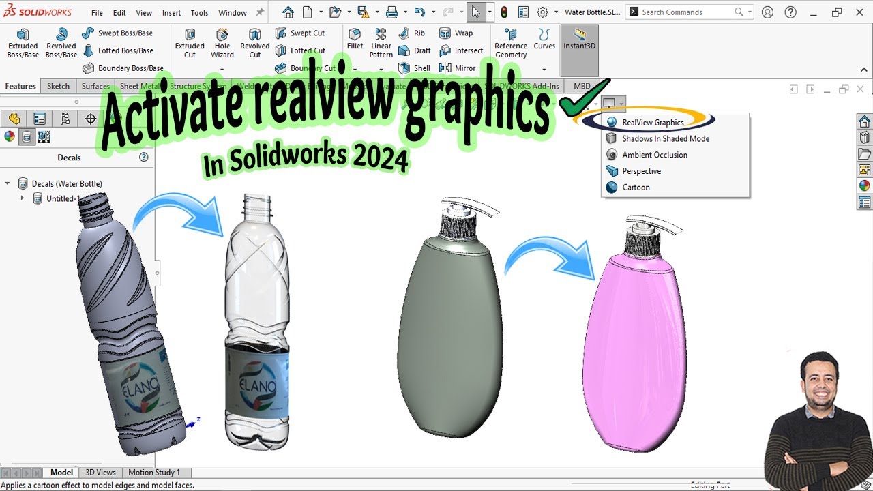Open the Linear Pattern dropdown arrow
The image size is (873, 491).
pyautogui.click(x=381, y=70)
